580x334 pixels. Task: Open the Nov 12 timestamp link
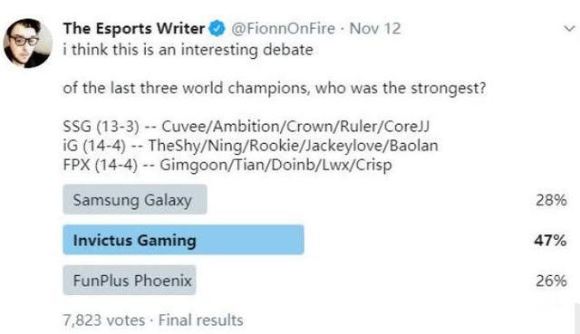tap(375, 28)
